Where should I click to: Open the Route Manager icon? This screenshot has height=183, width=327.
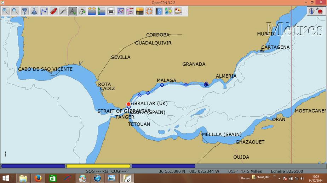[x=120, y=11]
